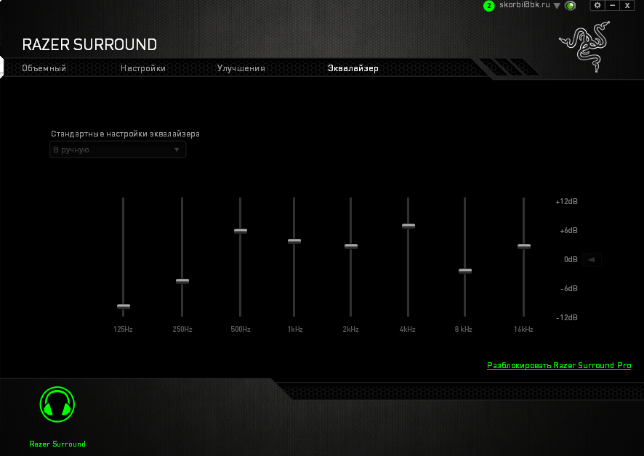This screenshot has height=456, width=644.
Task: Open the Объемный tab
Action: [x=44, y=68]
